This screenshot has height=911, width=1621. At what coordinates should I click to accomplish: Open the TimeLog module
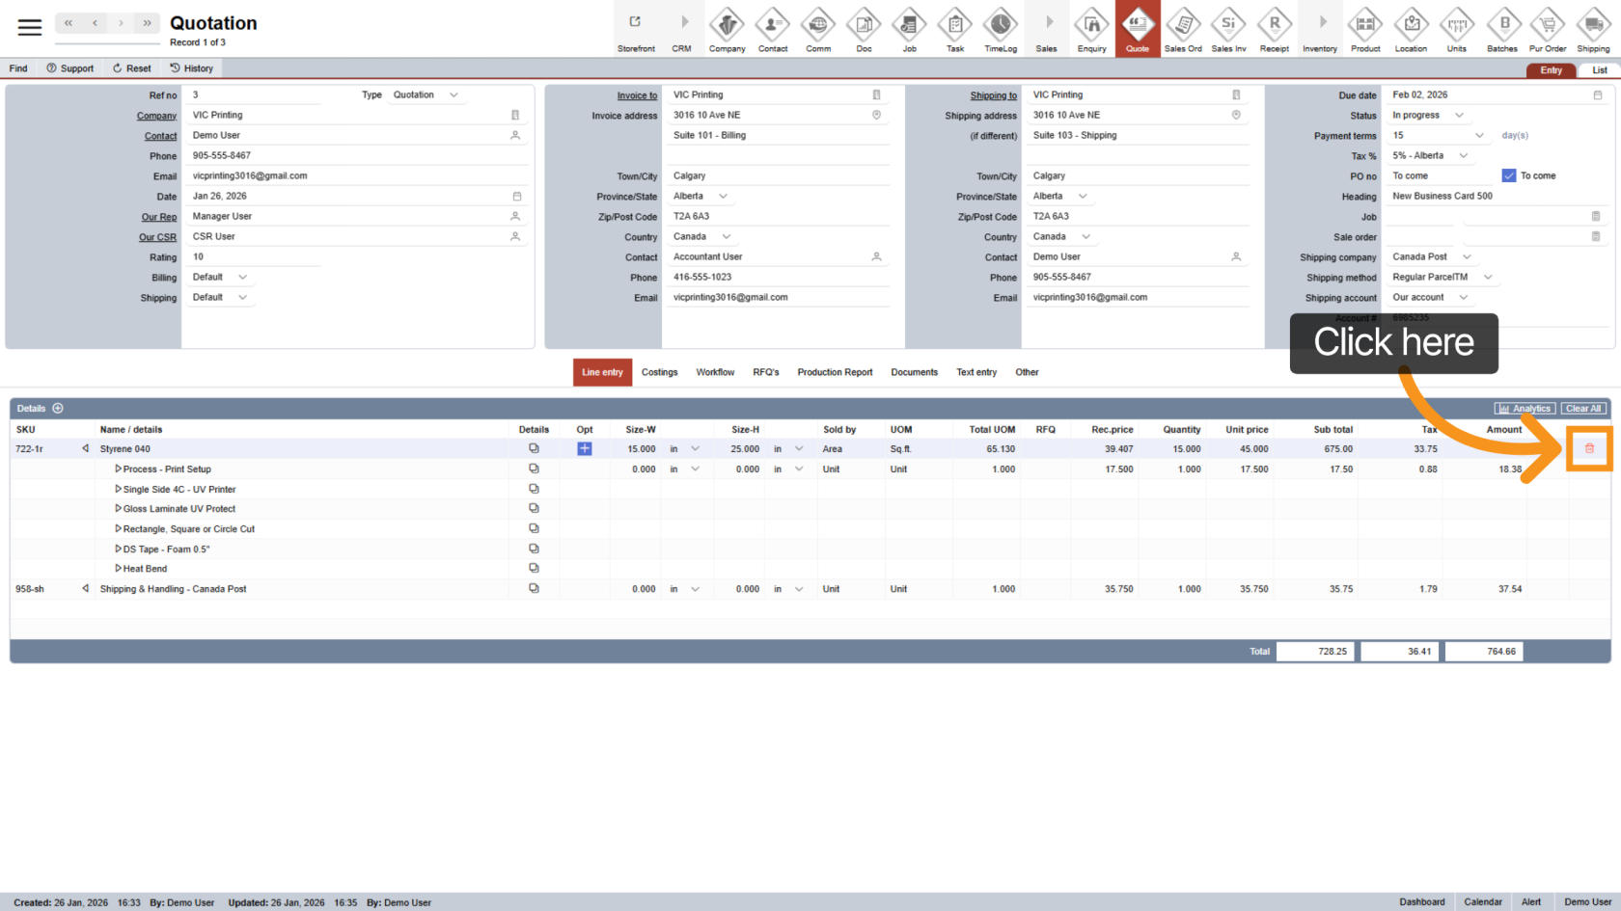coord(1000,29)
